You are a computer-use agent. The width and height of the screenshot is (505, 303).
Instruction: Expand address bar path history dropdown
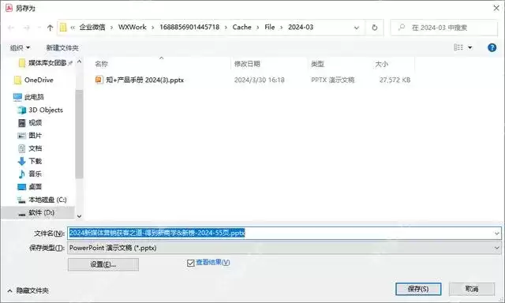pyautogui.click(x=357, y=28)
